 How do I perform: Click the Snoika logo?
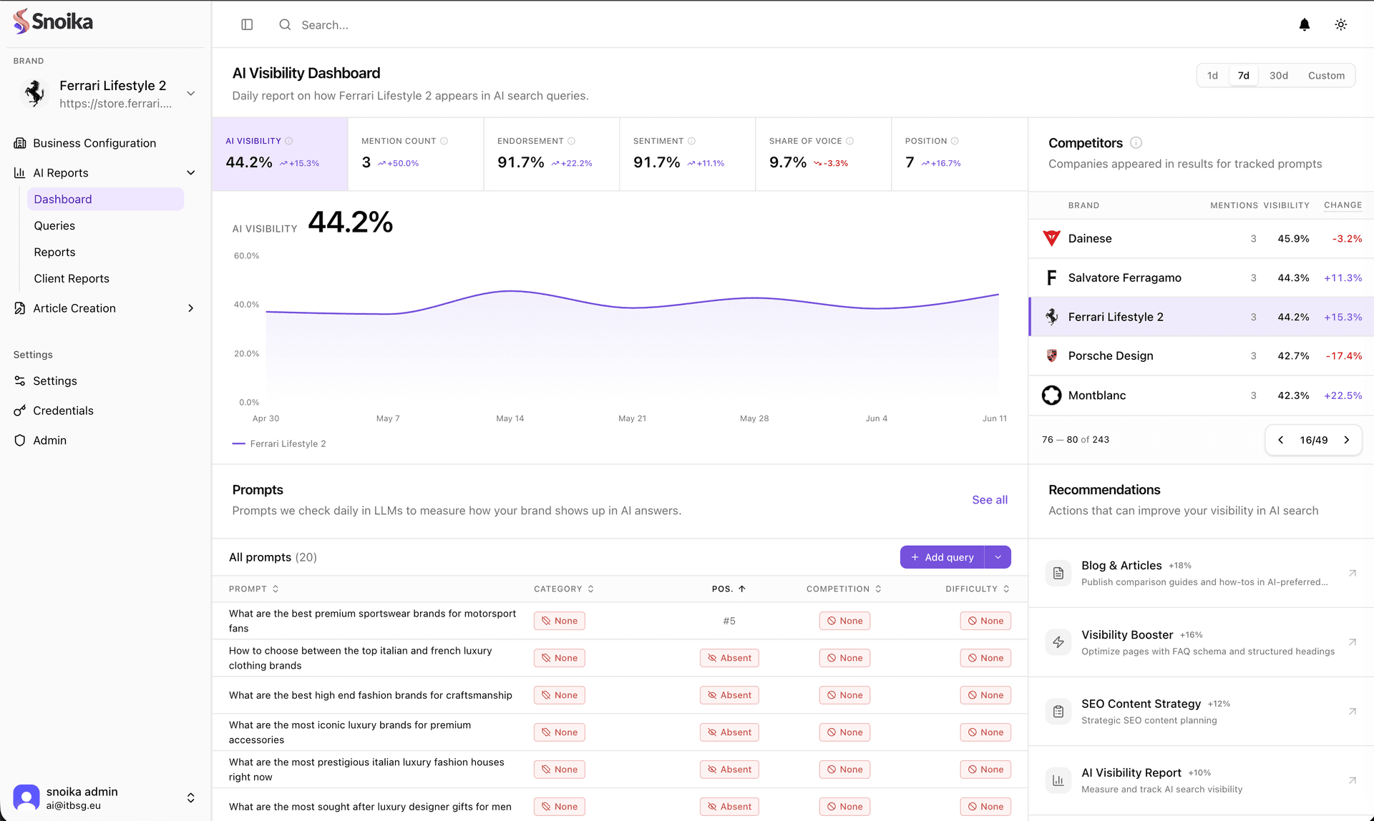tap(53, 21)
